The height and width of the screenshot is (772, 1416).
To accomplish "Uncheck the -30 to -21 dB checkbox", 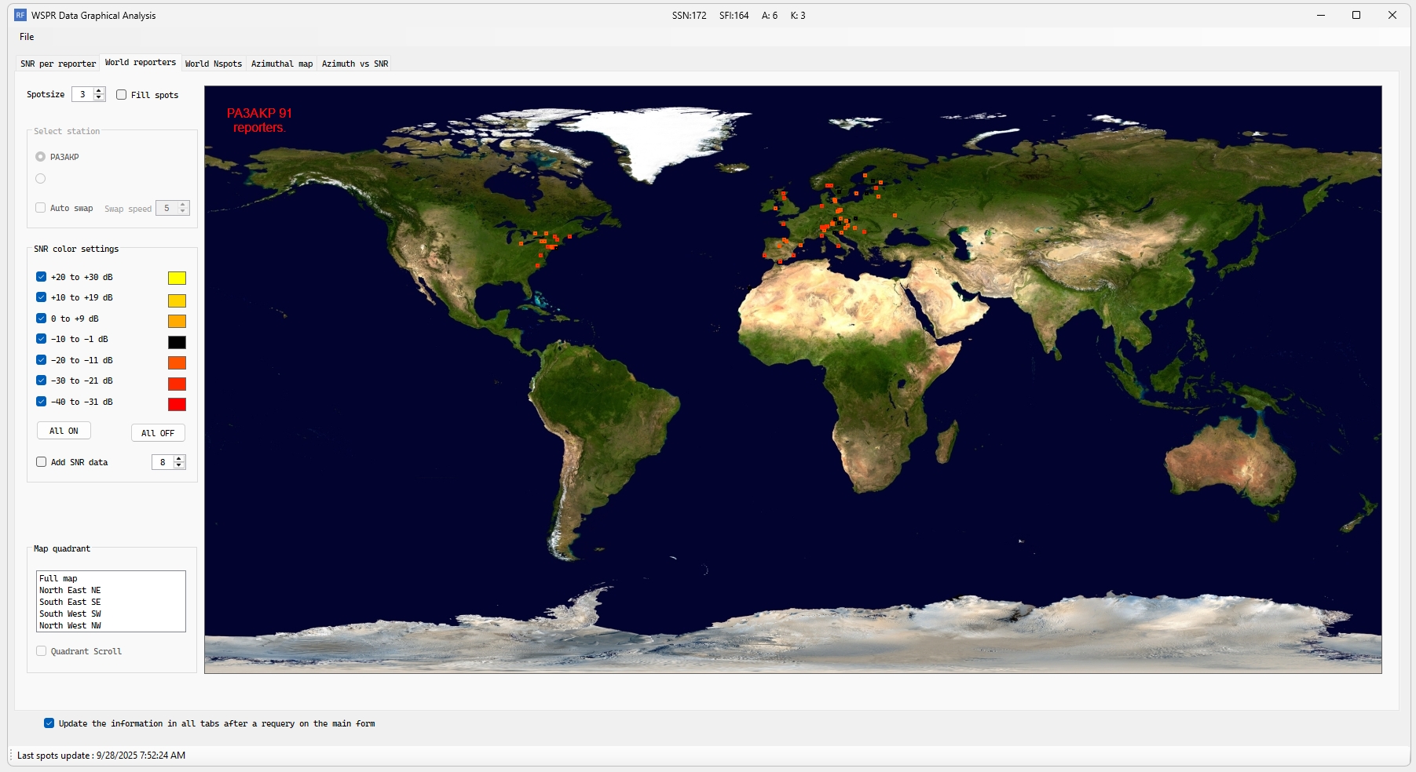I will click(41, 381).
